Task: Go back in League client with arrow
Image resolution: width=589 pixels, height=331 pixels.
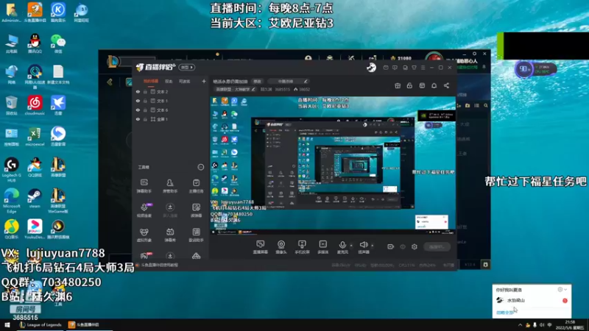Action: [109, 82]
